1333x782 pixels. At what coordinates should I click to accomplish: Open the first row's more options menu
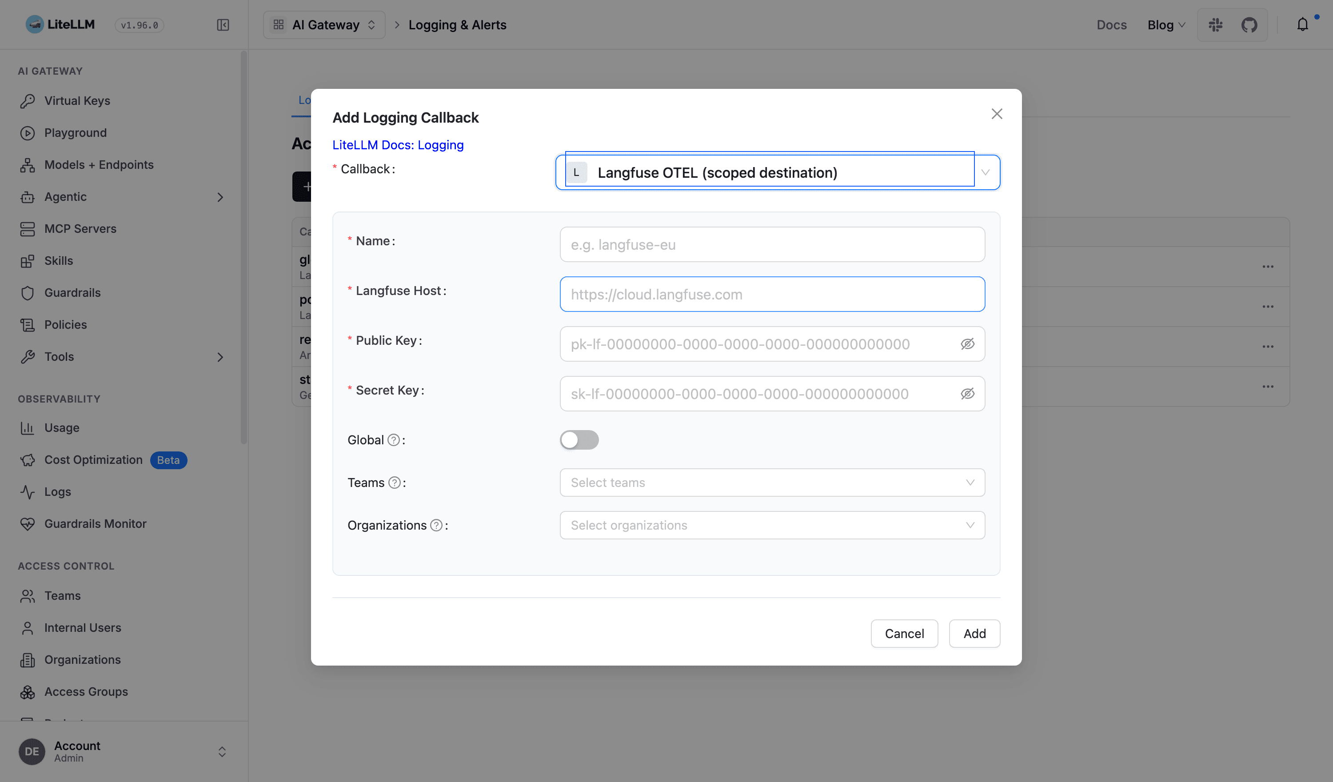(x=1268, y=267)
